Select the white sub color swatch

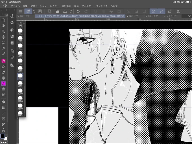tap(6, 139)
